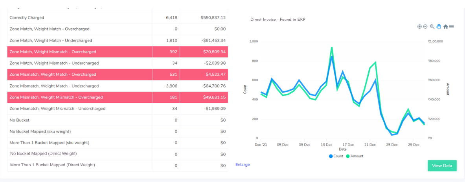Click the chart peak near 13 Dec
Screen dimensions: 465x182
tap(332, 48)
